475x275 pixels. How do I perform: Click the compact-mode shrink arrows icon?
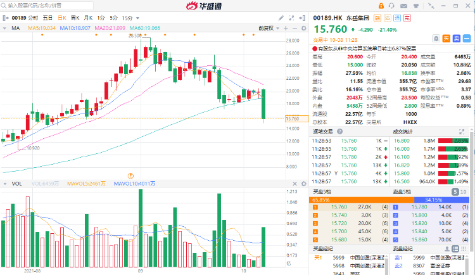tap(431, 6)
